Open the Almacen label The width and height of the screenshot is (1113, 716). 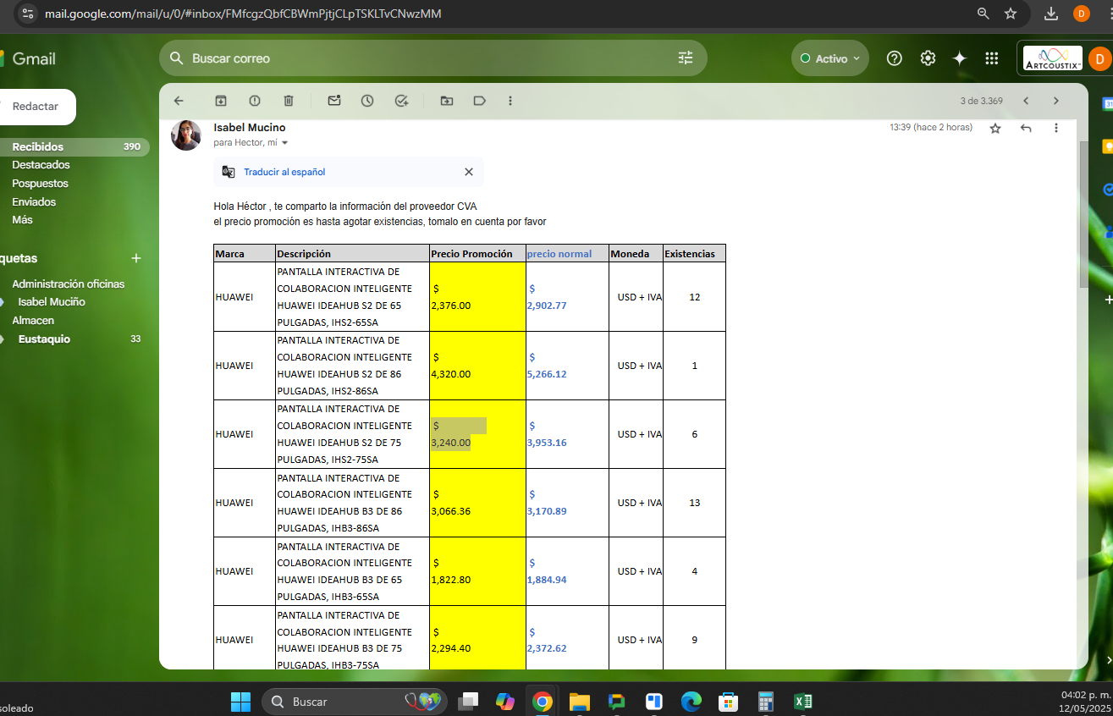coord(33,321)
